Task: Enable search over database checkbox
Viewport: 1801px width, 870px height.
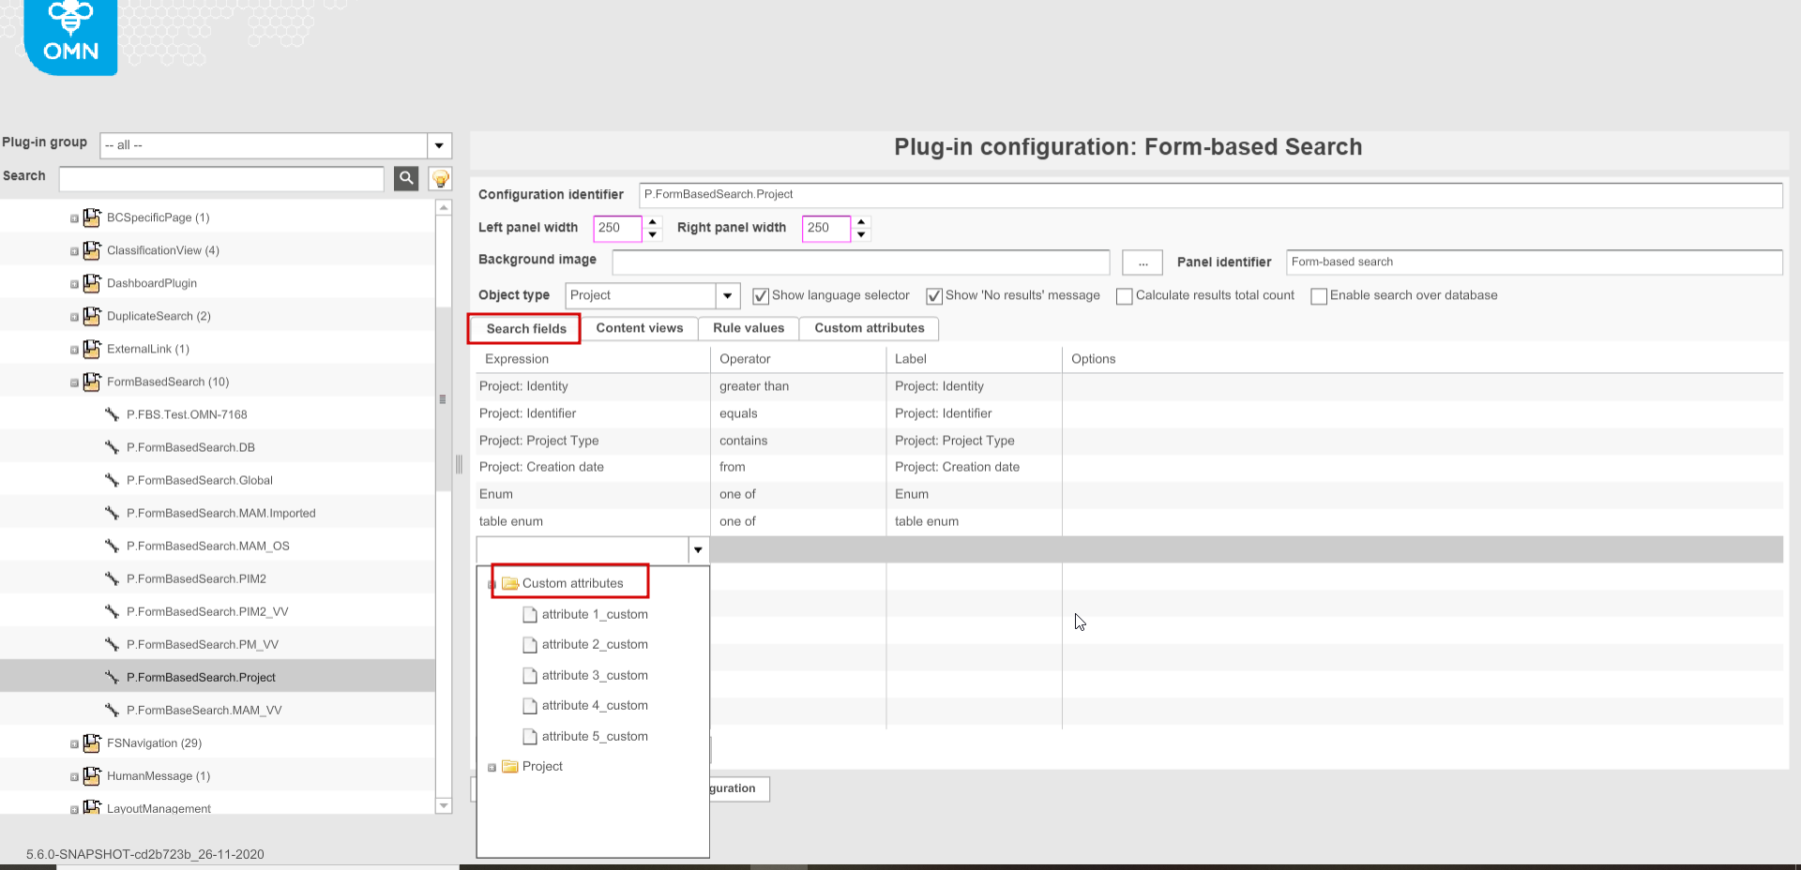Action: coord(1319,296)
